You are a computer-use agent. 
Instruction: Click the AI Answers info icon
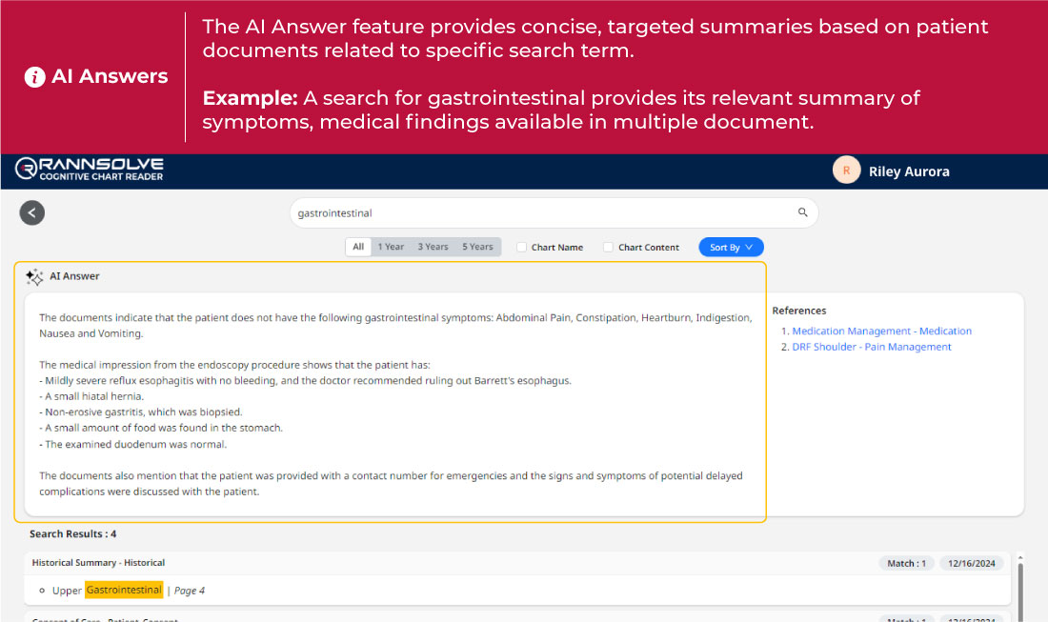[34, 77]
